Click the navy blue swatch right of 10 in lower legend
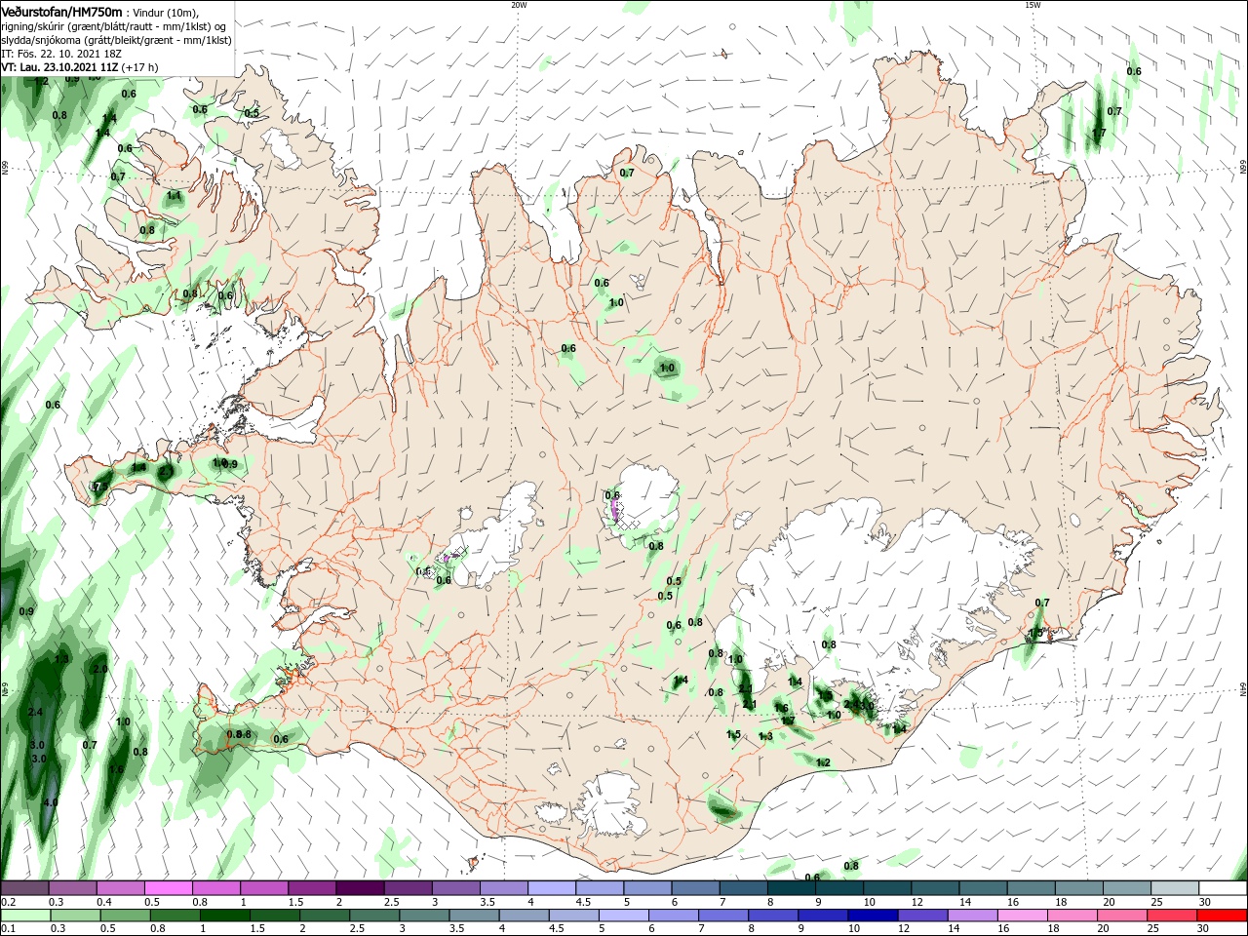1248x936 pixels. (874, 916)
